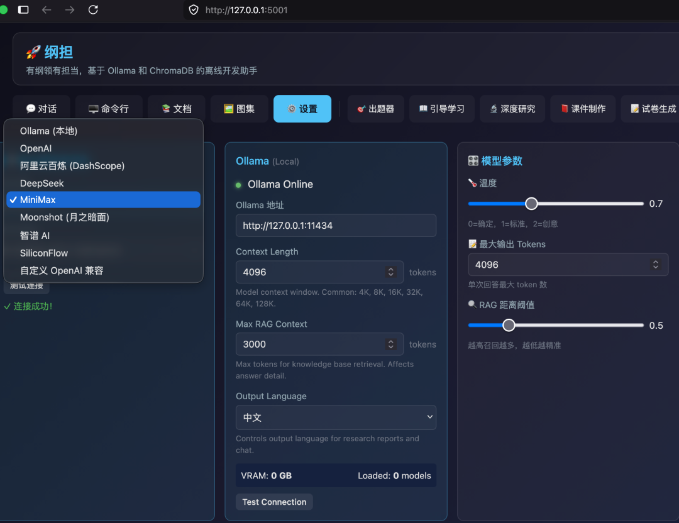Click the address bar URL 127.0.0.1:5001

[246, 10]
